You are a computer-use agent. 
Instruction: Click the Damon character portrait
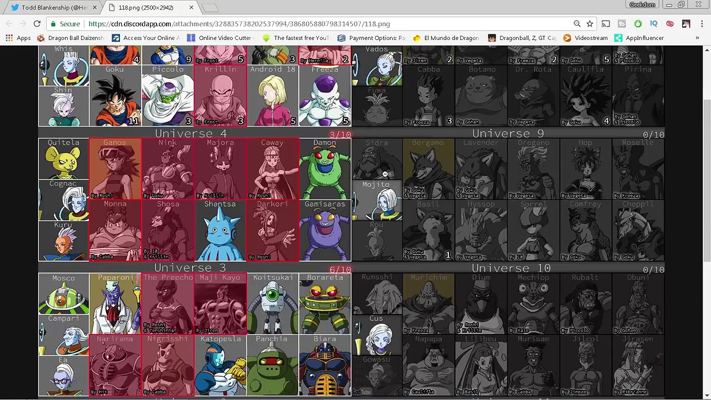325,169
